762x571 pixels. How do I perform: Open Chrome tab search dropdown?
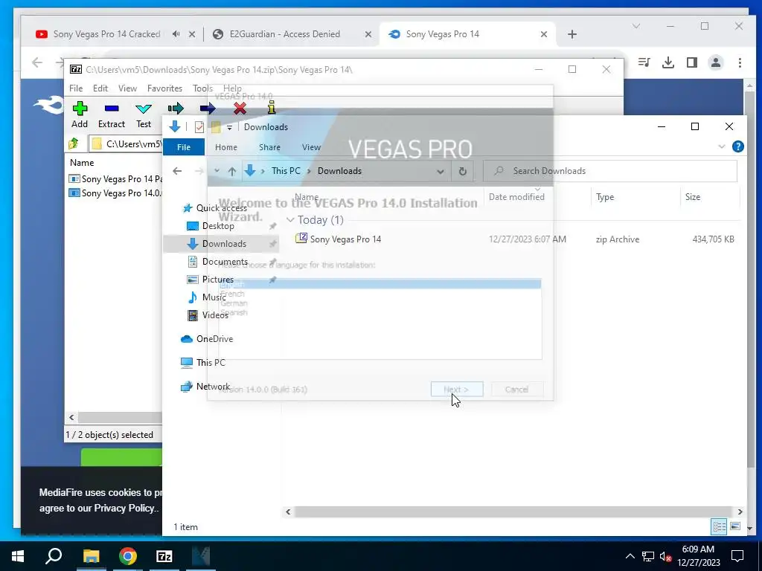coord(636,26)
